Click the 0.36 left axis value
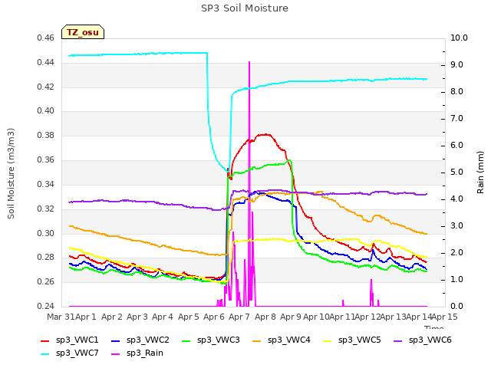491x368 pixels. coord(46,160)
